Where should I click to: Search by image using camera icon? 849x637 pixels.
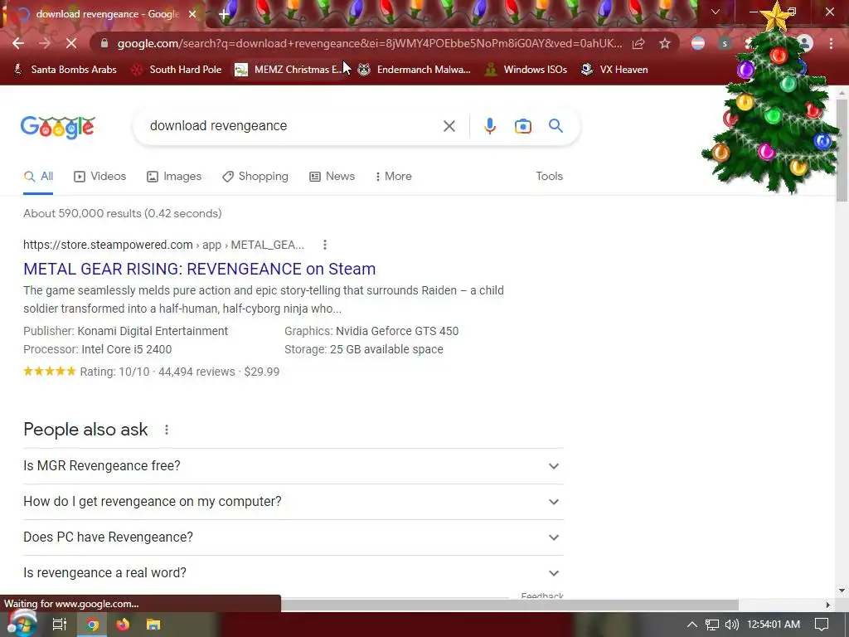point(522,126)
